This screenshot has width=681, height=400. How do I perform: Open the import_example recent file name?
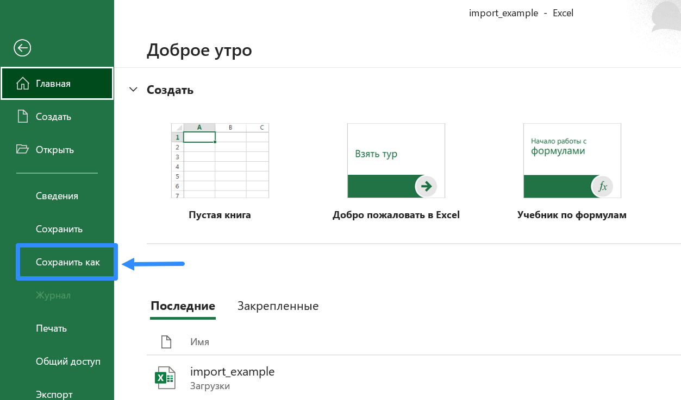[x=232, y=372]
